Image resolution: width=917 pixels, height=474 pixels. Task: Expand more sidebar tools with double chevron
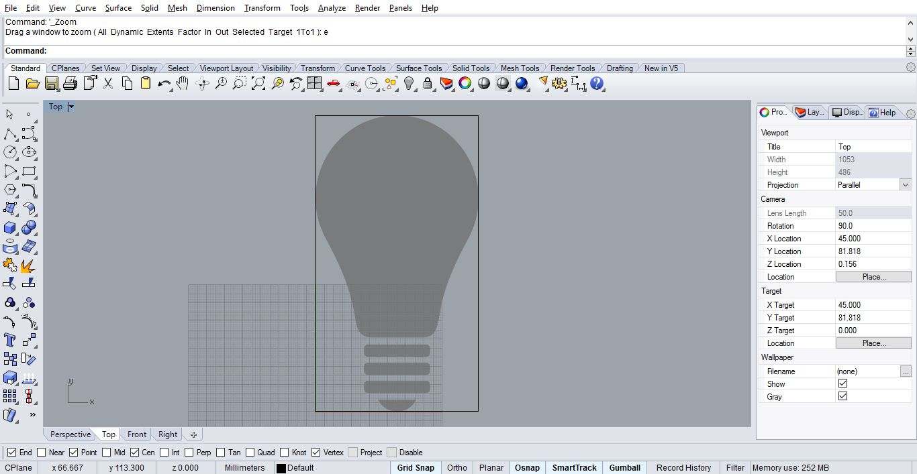point(32,415)
